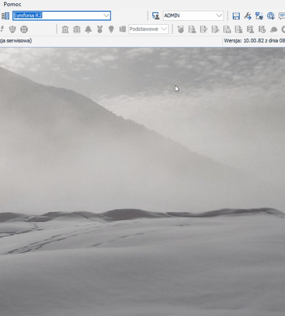Open the Pomoc menu
The image size is (285, 316).
pos(12,4)
